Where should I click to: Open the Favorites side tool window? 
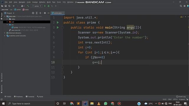point(1,89)
